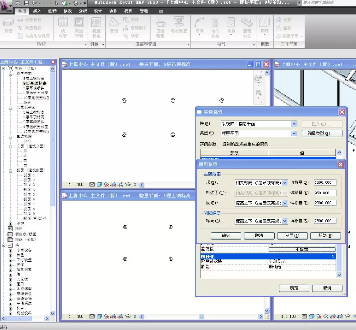Click the 喷水装置 sprinkler tool icon

tap(179, 23)
